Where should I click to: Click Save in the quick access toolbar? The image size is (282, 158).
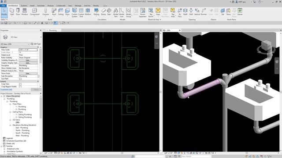6,23
